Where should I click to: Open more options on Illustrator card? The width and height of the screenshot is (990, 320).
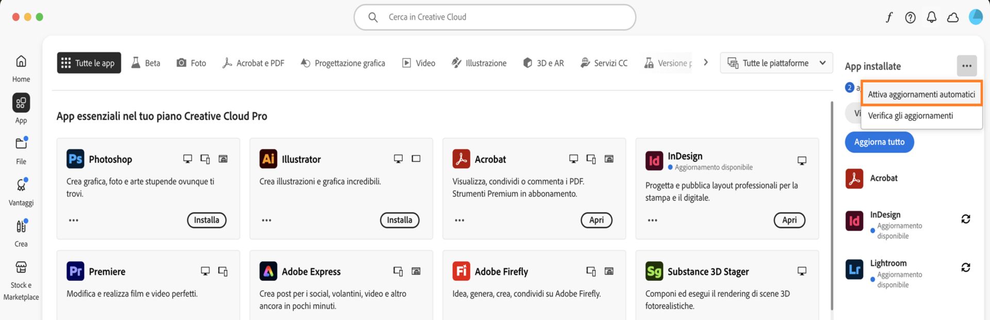(x=267, y=220)
